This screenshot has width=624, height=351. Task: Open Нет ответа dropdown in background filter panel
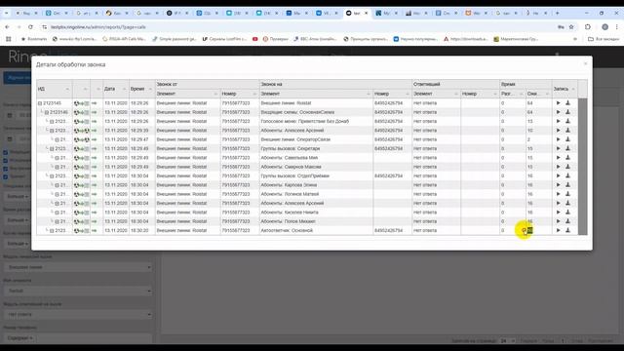78,314
